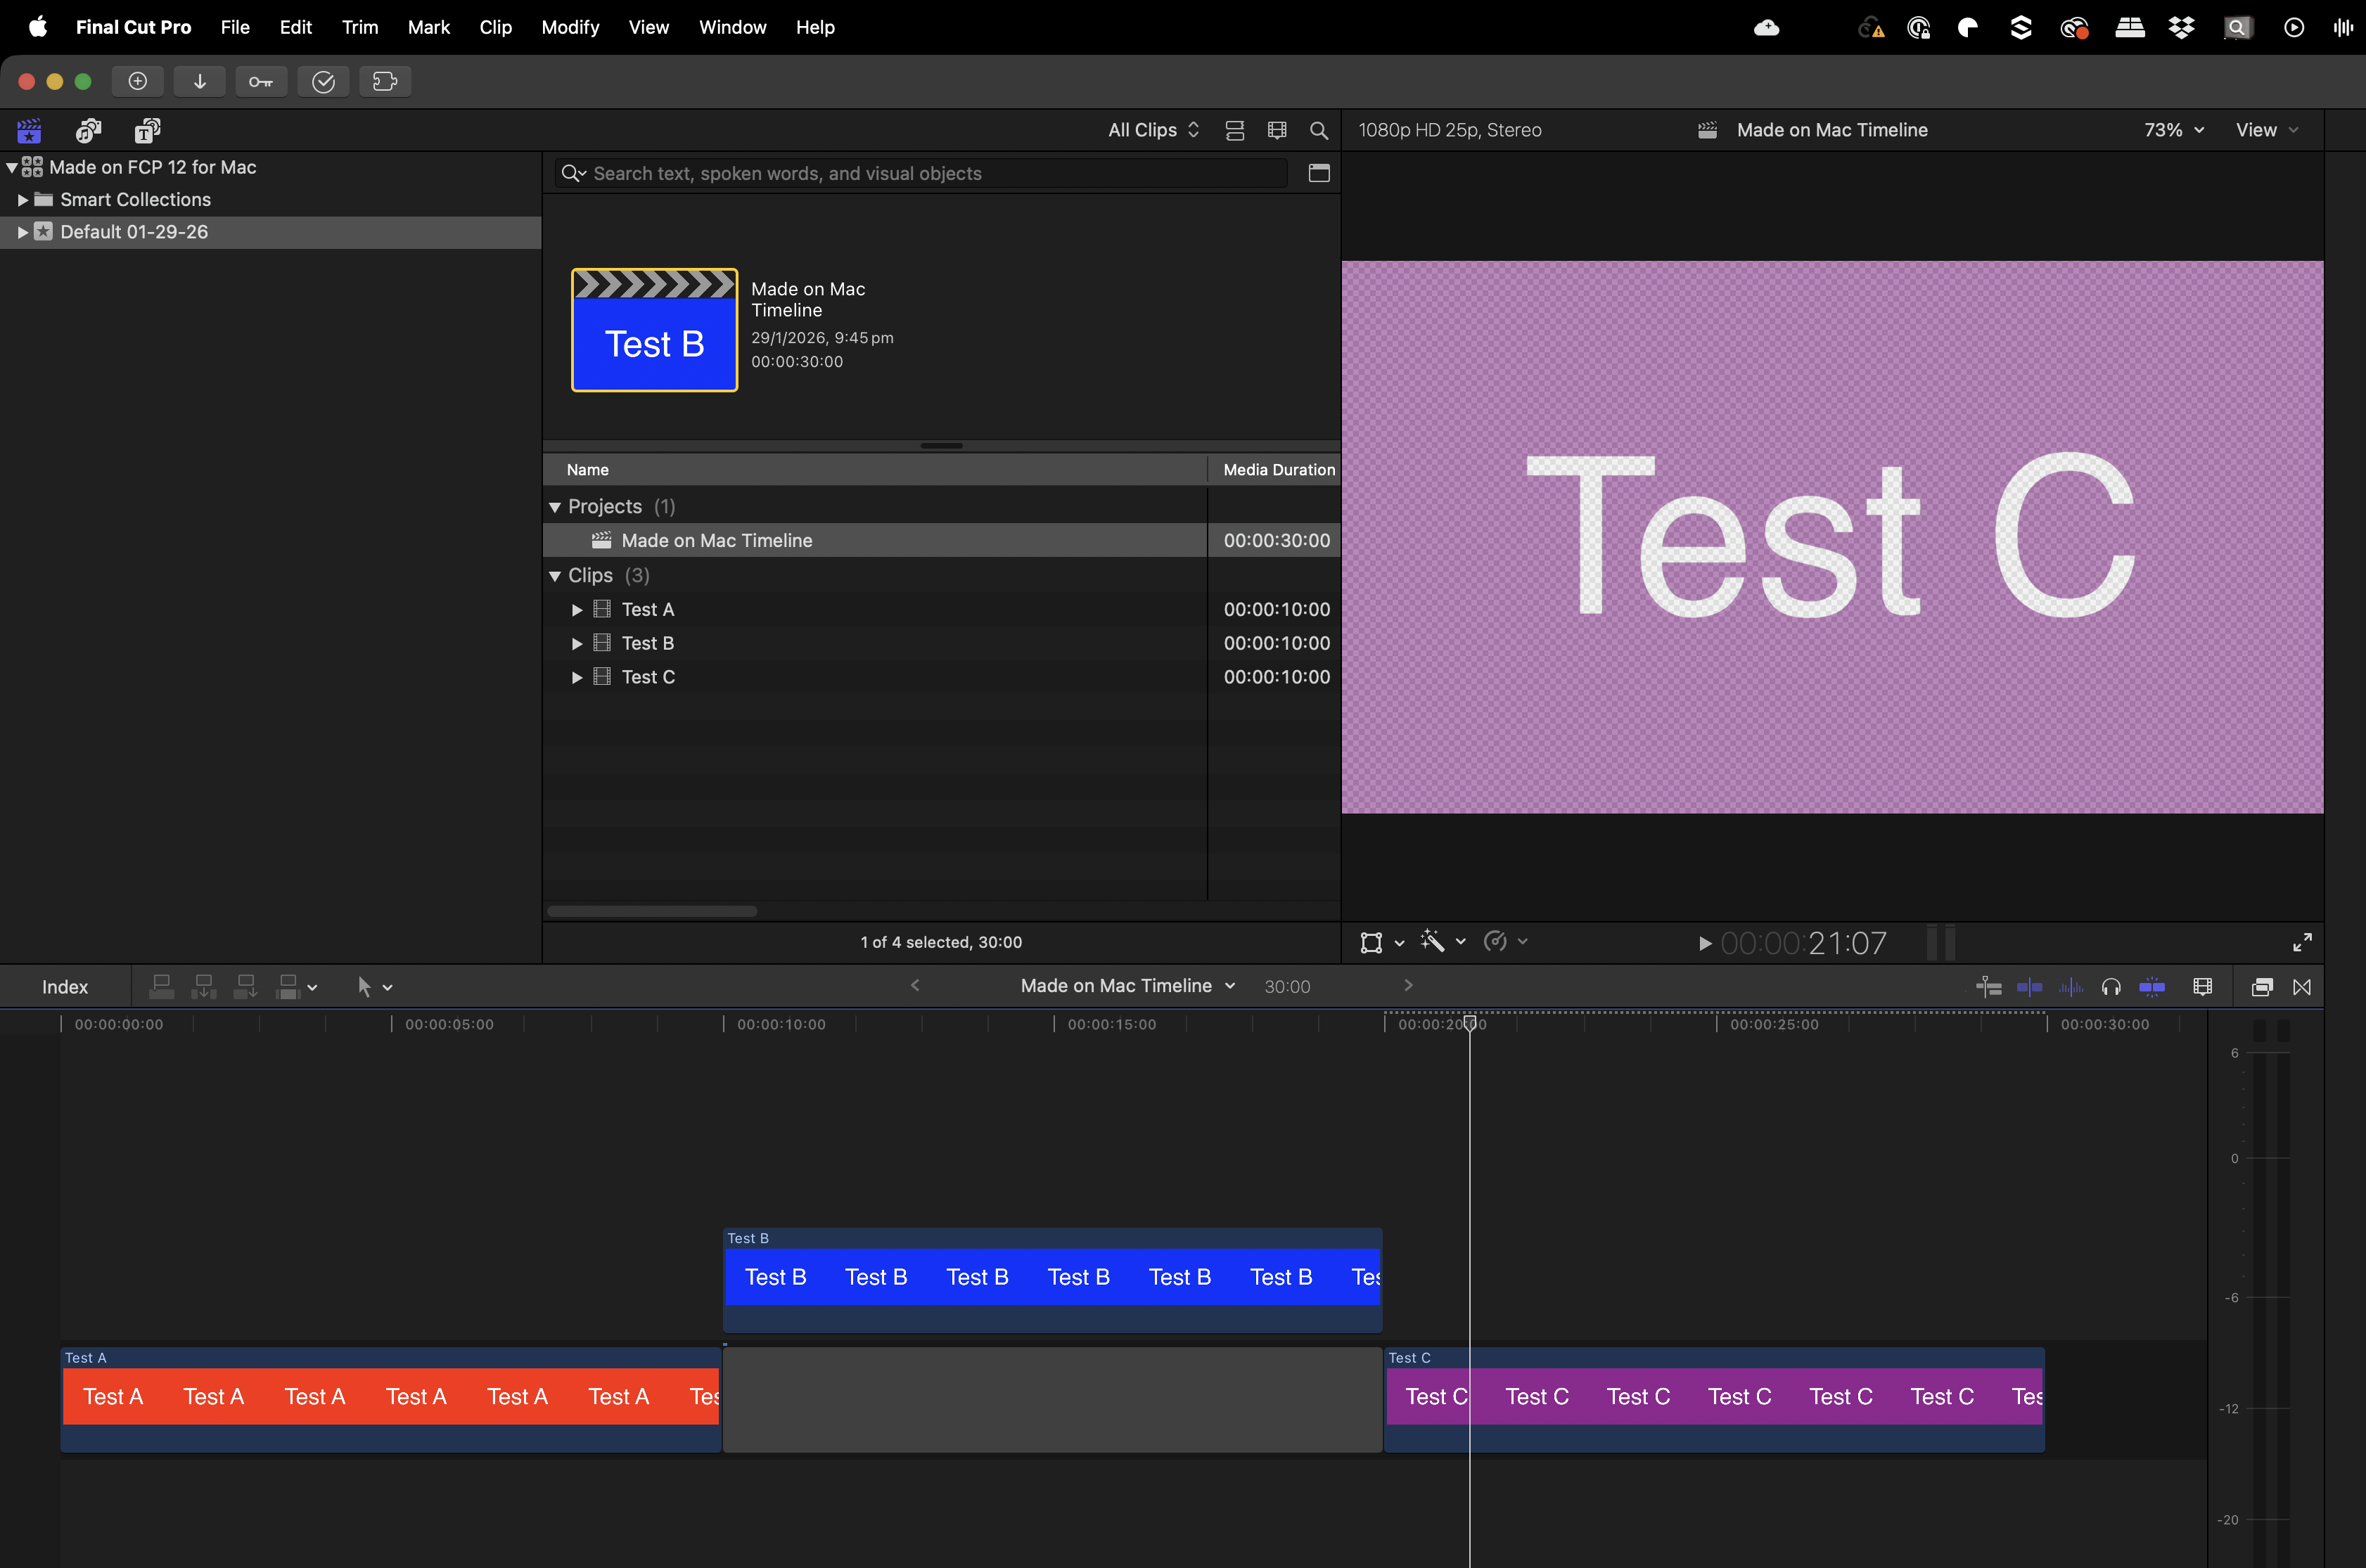Image resolution: width=2366 pixels, height=1568 pixels.
Task: Open the viewer 73% zoom dropdown
Action: [2173, 130]
